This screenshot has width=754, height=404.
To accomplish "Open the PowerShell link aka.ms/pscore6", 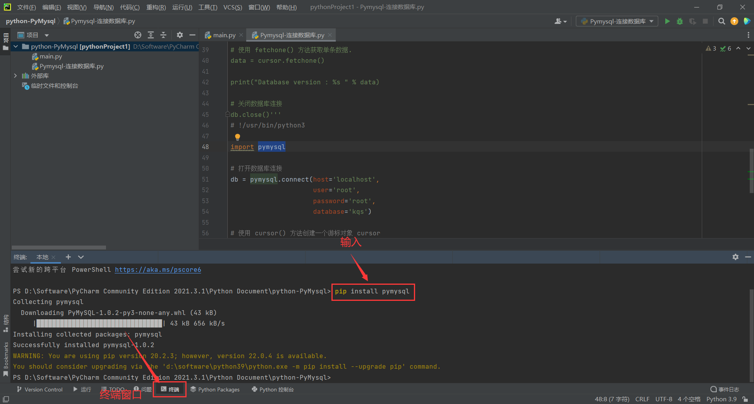I will point(157,269).
